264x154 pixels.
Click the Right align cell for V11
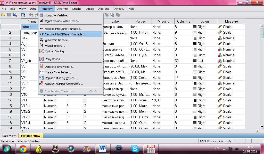point(204,100)
